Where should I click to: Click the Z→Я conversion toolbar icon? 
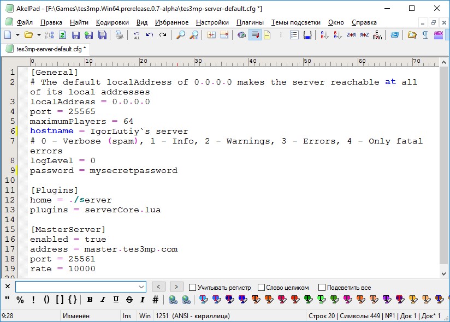(351, 35)
